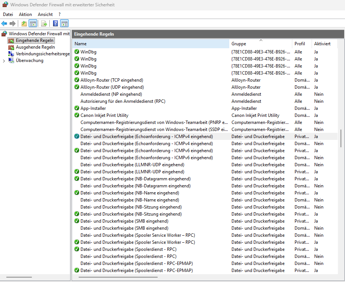
Task: Select Verbindungssicherheitsregeln in the tree
Action: pyautogui.click(x=43, y=54)
